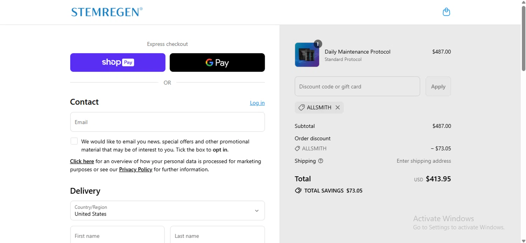This screenshot has width=526, height=243.
Task: Click the Log in link
Action: 257,103
